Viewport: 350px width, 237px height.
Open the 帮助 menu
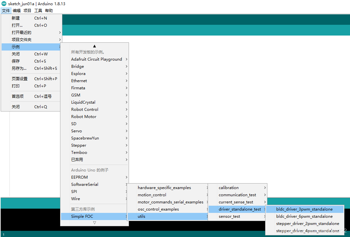49,10
